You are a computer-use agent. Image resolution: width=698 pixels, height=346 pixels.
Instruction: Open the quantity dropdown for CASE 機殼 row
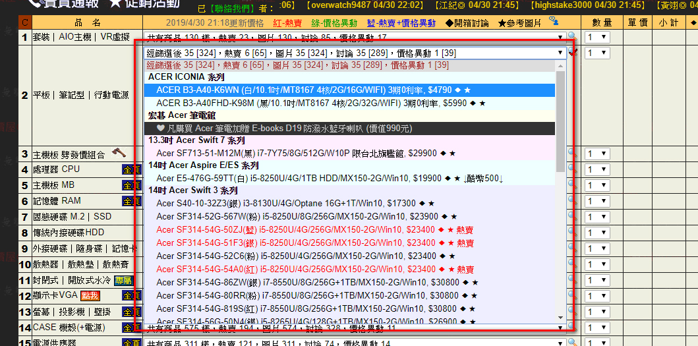point(597,328)
